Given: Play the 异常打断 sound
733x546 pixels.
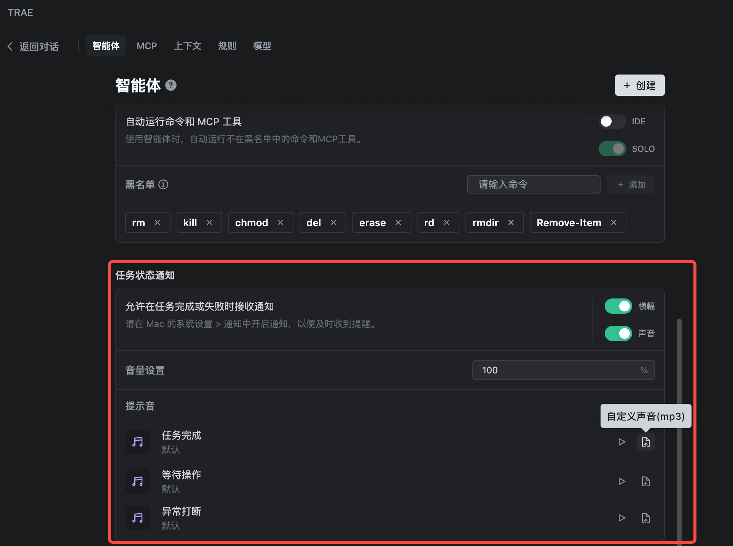Looking at the screenshot, I should point(622,517).
